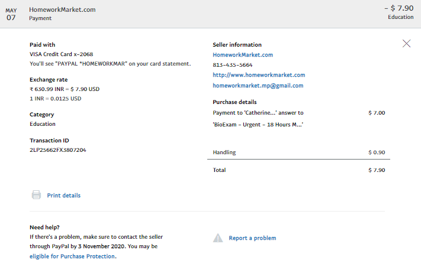Click the MAY 07 date
The width and height of the screenshot is (421, 273).
[x=11, y=14]
